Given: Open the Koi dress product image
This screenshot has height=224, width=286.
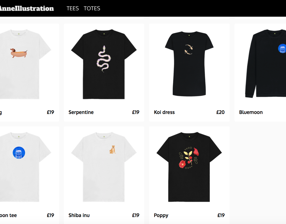Looking at the screenshot, I should (x=189, y=64).
